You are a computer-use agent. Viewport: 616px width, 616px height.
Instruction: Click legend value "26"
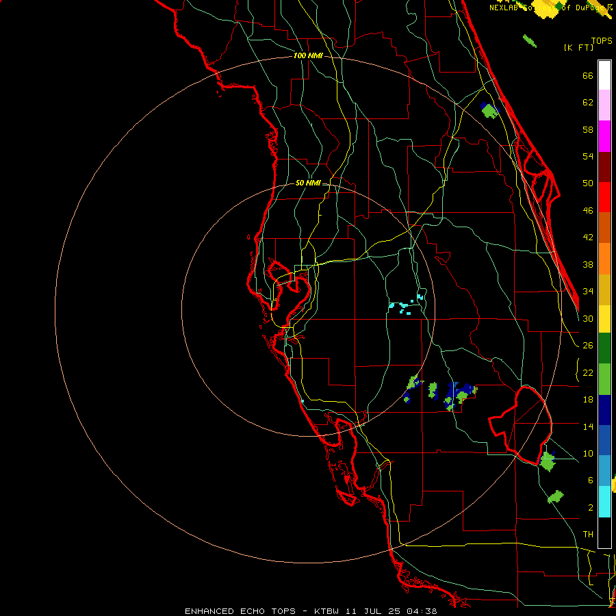click(588, 346)
